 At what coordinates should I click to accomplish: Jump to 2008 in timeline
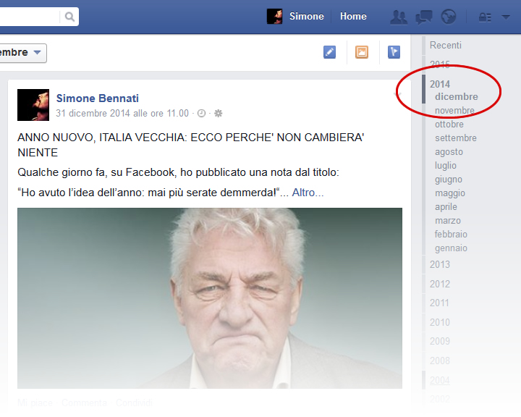click(440, 361)
